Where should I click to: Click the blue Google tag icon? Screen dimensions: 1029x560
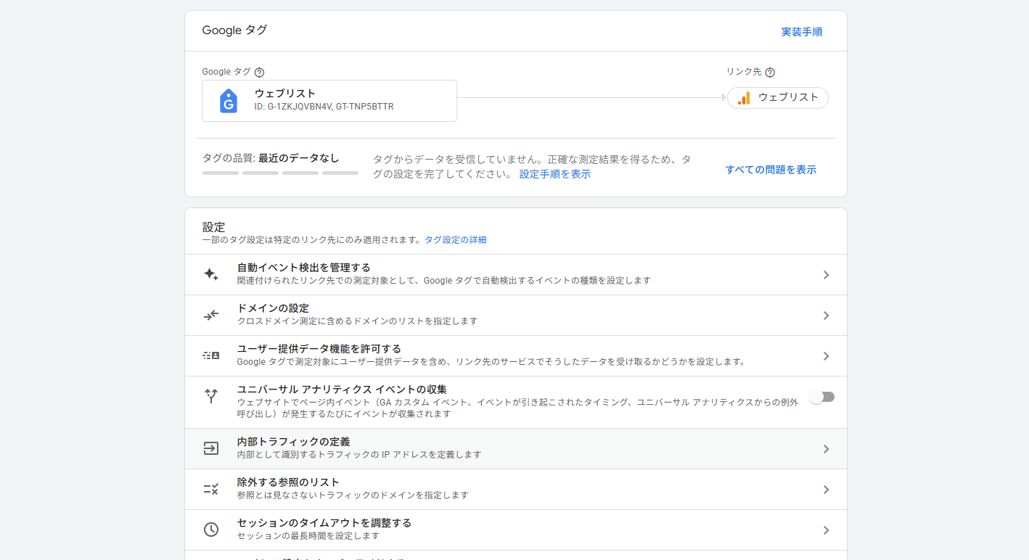click(229, 101)
